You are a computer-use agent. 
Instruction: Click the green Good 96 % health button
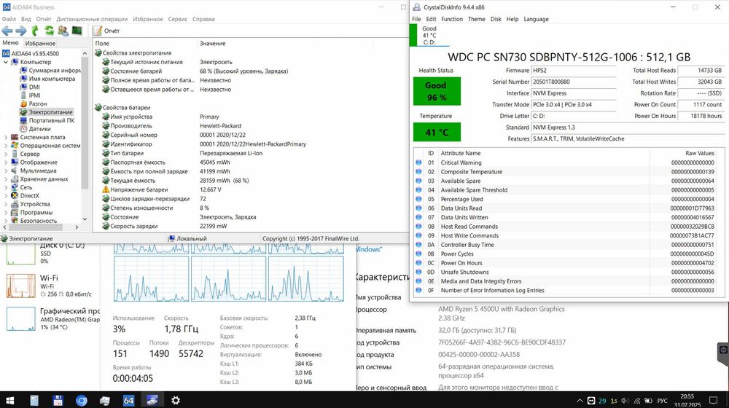click(437, 91)
